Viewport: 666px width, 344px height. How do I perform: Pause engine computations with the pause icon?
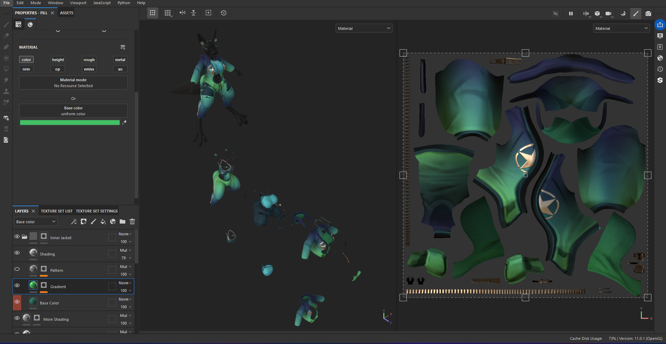(x=571, y=13)
